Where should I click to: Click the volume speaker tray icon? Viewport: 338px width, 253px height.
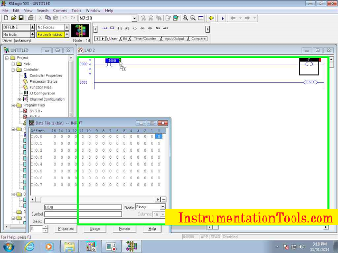pos(302,247)
